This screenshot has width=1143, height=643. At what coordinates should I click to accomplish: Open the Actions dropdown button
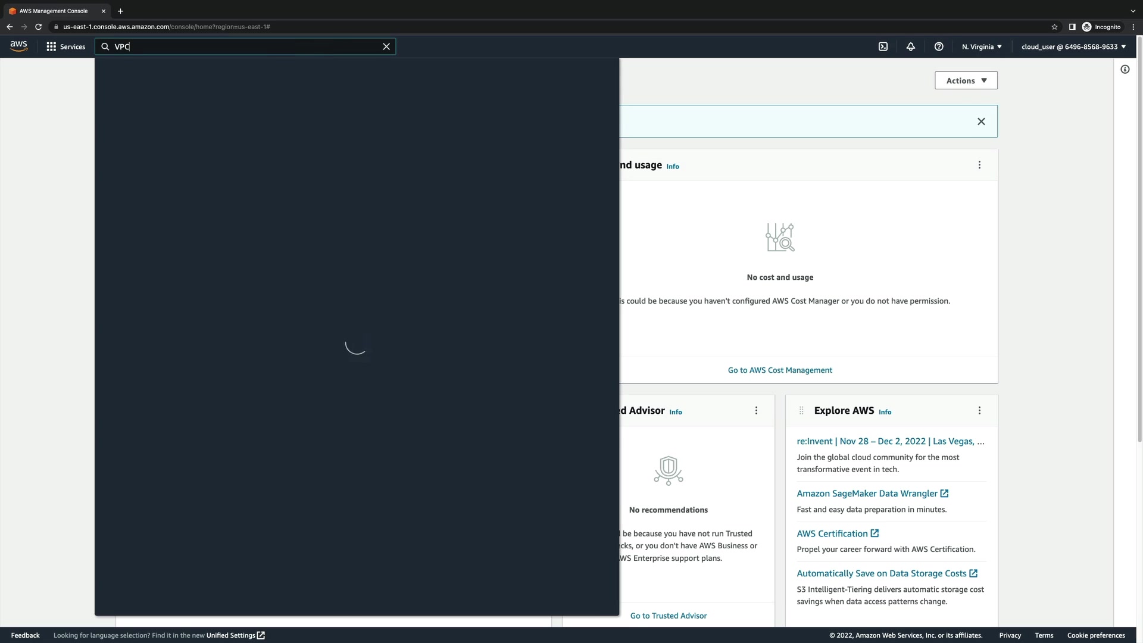pos(966,80)
